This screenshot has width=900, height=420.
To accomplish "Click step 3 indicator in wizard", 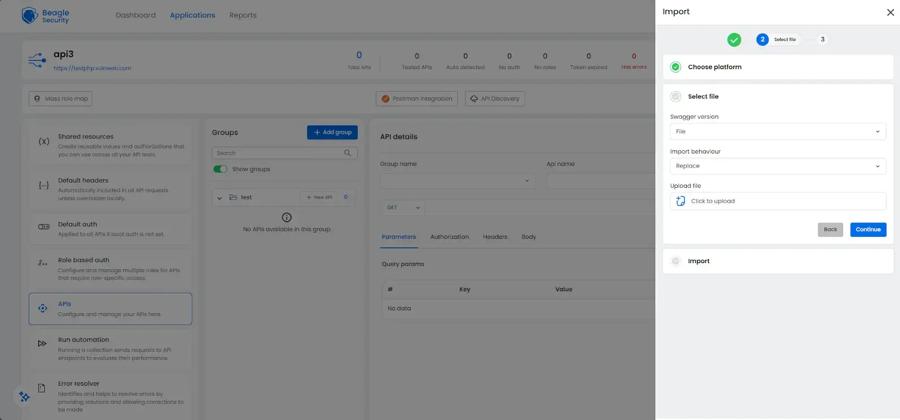I will pyautogui.click(x=822, y=39).
